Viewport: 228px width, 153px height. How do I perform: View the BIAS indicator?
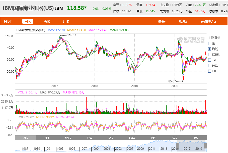[132, 138]
